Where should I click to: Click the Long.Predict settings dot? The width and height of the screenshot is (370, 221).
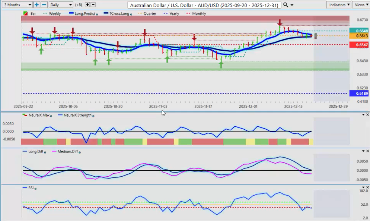coord(97,14)
